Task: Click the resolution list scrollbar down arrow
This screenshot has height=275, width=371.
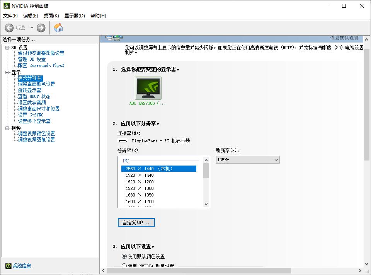Action: (206, 204)
